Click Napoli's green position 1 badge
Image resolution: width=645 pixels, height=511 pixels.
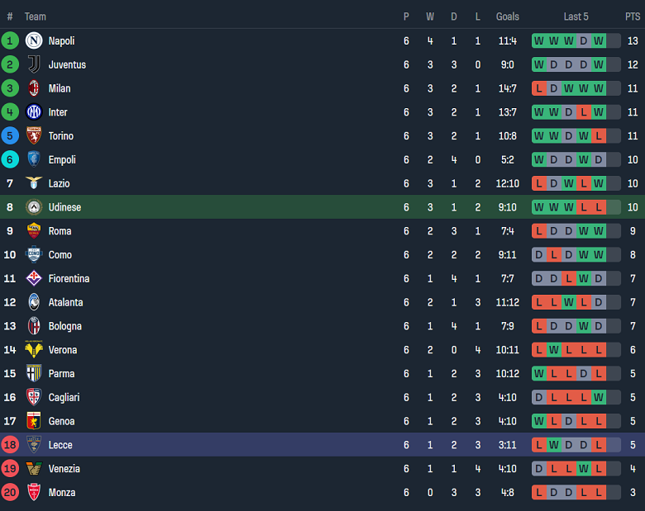coord(10,40)
